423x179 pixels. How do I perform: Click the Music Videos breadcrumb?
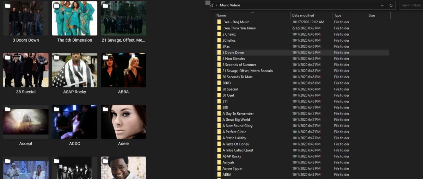[230, 5]
